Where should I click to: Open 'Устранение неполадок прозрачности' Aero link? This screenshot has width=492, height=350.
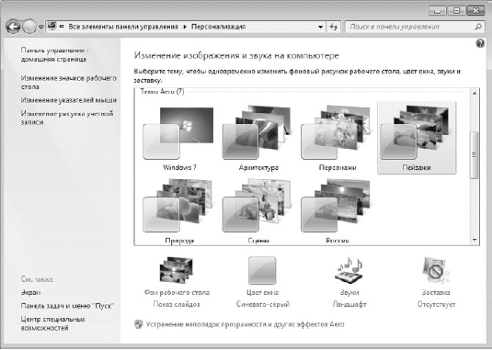[x=245, y=324]
